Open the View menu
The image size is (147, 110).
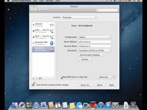41,1
